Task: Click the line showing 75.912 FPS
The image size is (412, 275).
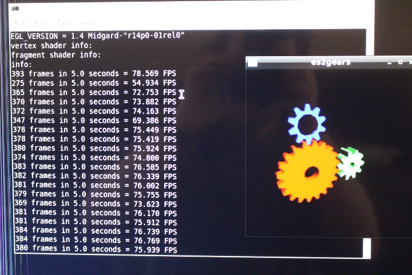Action: (x=96, y=222)
